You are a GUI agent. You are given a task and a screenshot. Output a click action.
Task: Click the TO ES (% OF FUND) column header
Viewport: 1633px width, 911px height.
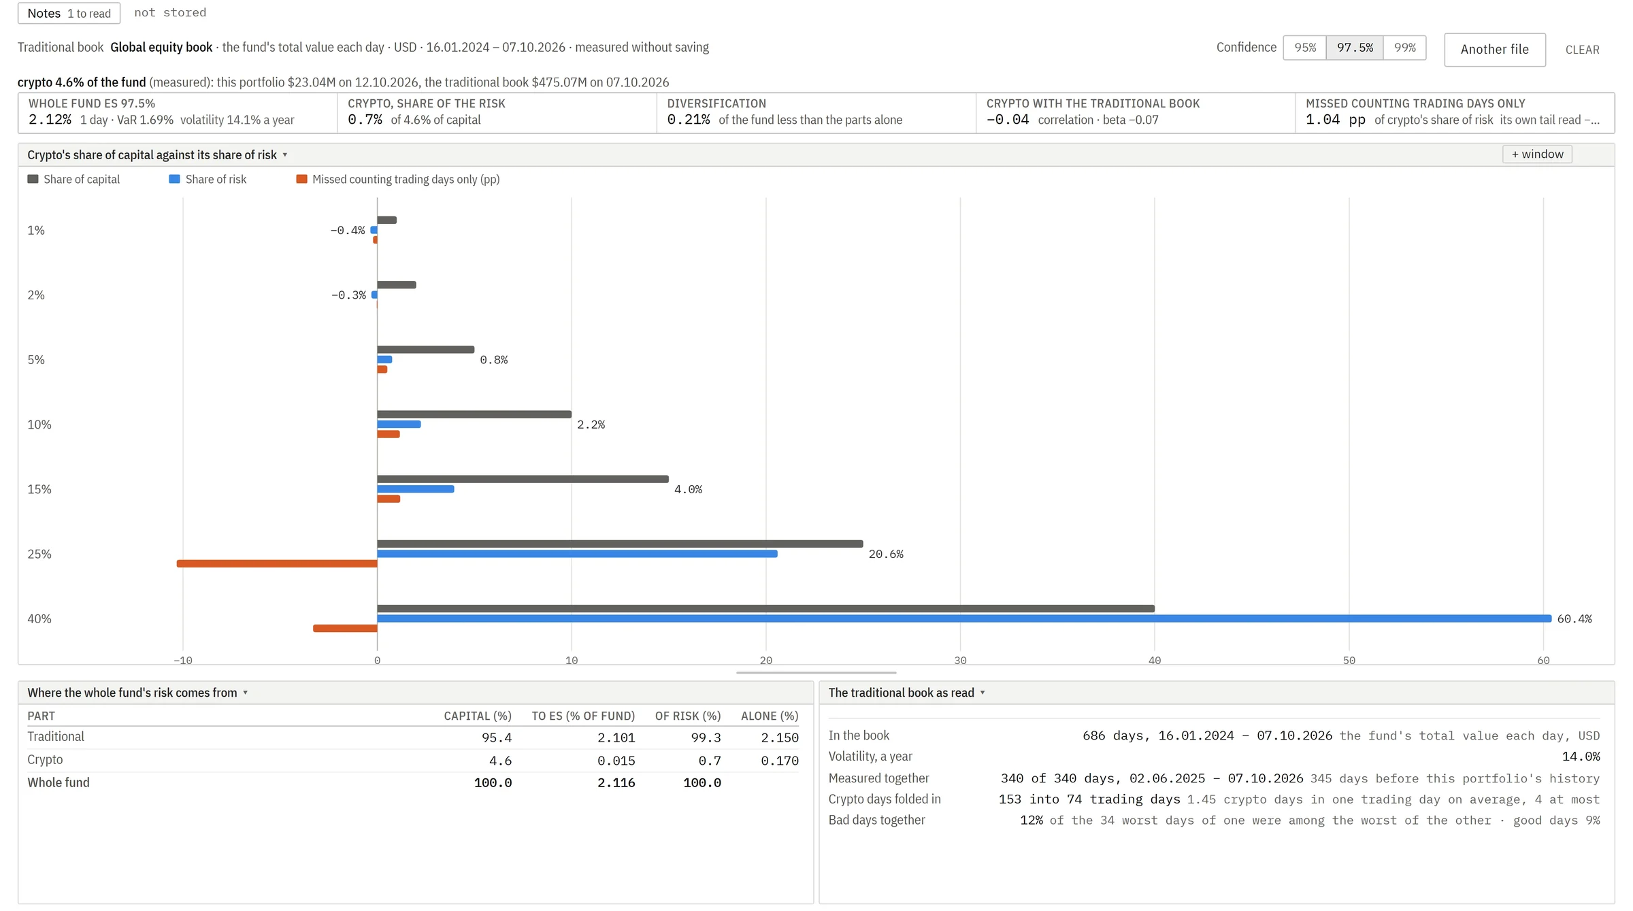click(583, 716)
